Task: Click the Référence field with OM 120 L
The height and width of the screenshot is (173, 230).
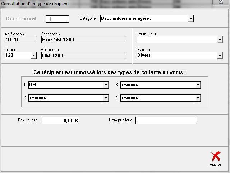Action: pyautogui.click(x=83, y=56)
